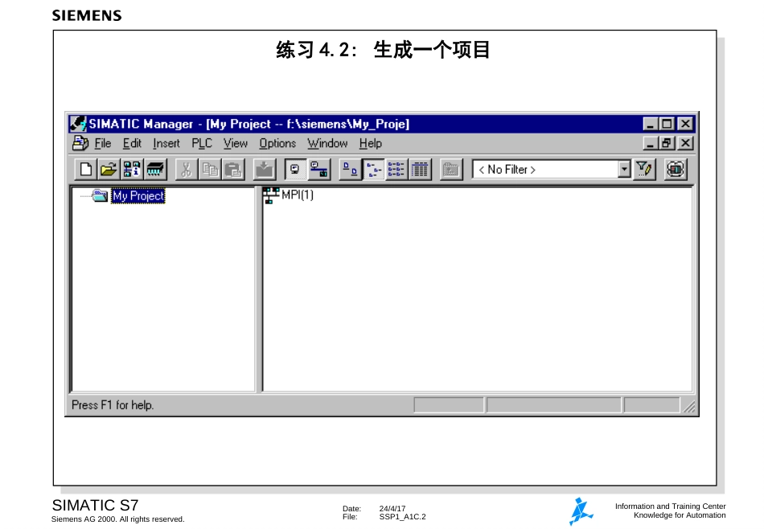The width and height of the screenshot is (764, 529).
Task: Click the New Project toolbar icon
Action: (85, 170)
